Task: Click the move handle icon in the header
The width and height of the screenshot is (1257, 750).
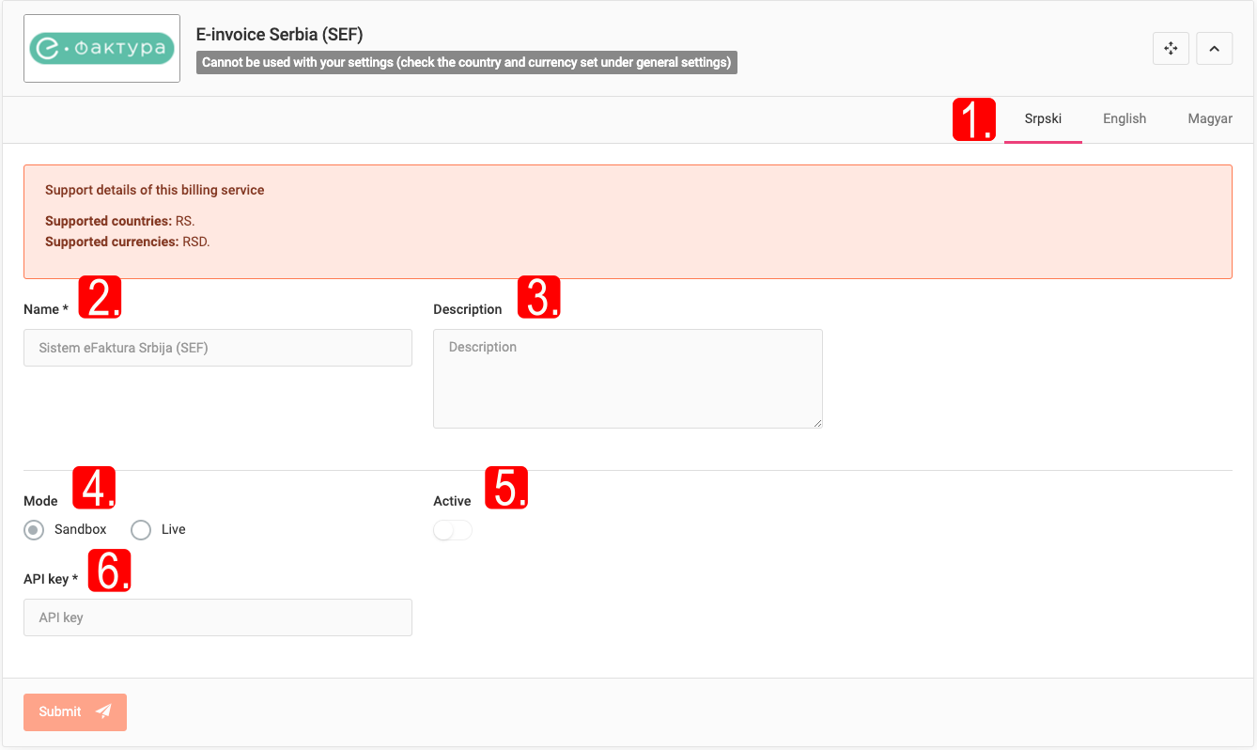Action: click(x=1171, y=49)
